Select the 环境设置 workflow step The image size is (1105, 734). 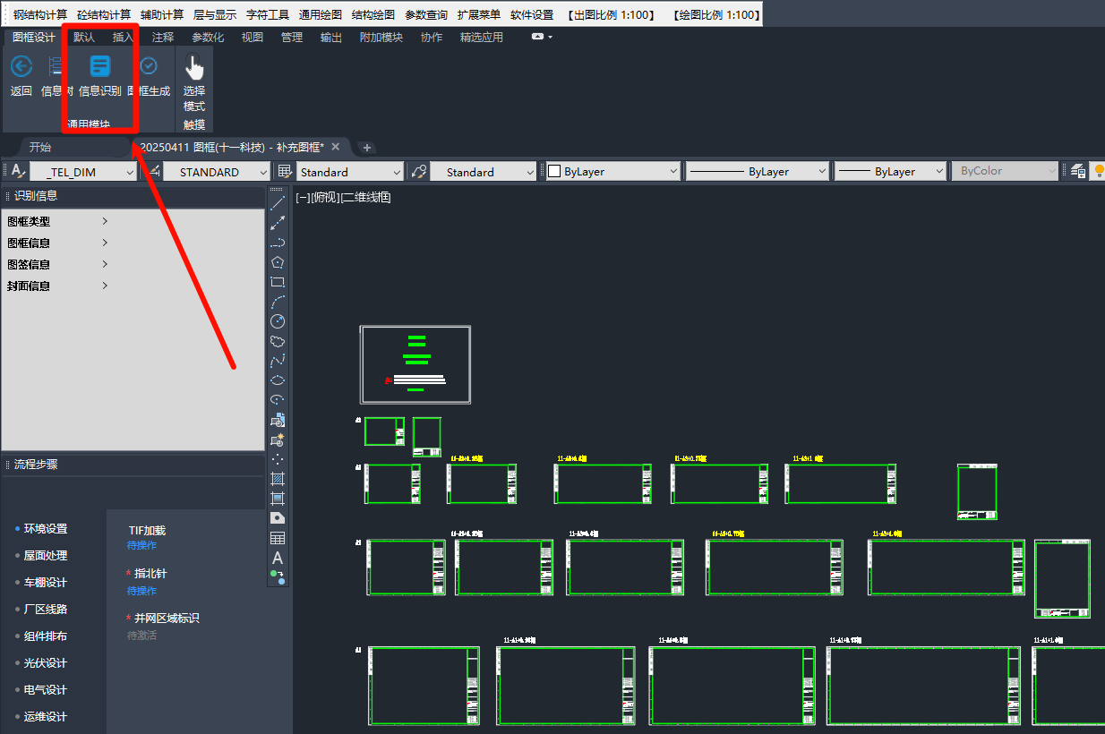tap(45, 529)
